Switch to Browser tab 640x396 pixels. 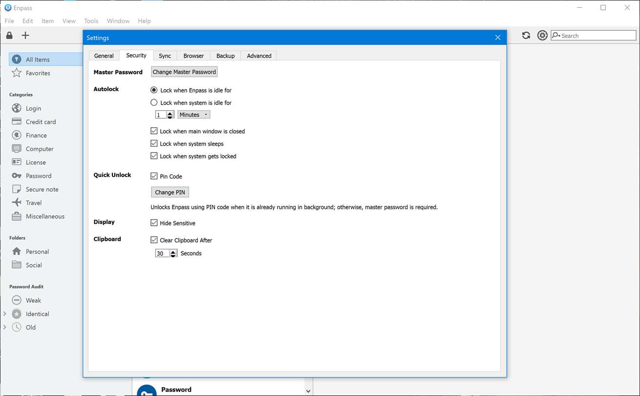coord(193,56)
